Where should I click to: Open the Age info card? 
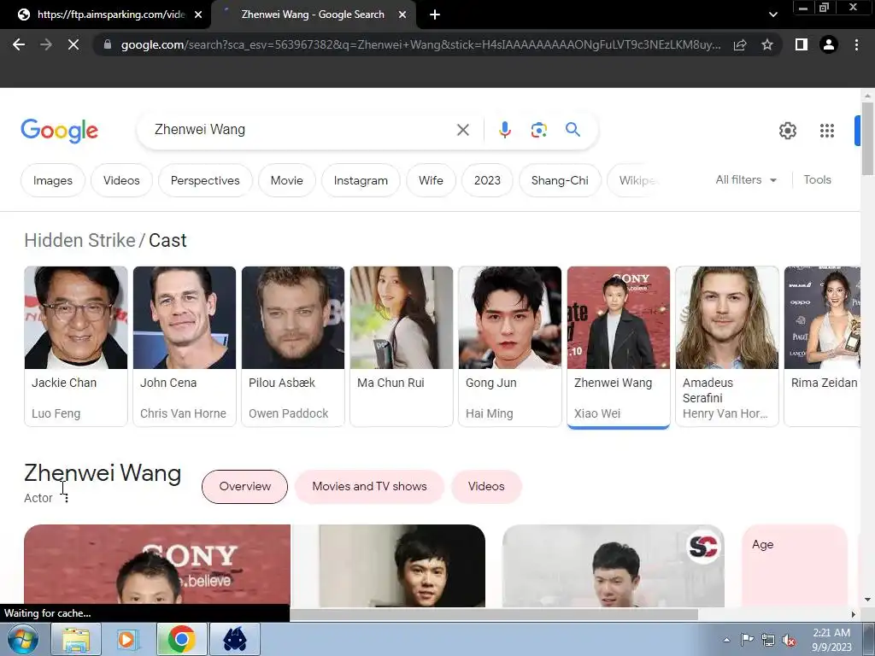coord(795,565)
